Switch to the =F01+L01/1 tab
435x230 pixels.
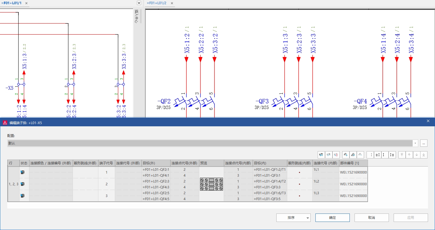click(x=12, y=3)
